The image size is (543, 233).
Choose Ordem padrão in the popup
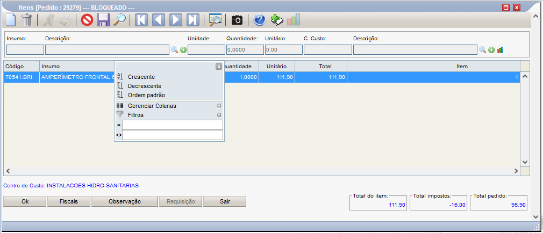point(146,94)
